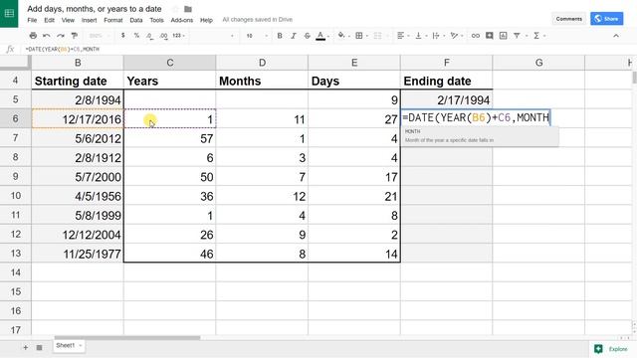Open the Functions sigma menu

coord(536,36)
